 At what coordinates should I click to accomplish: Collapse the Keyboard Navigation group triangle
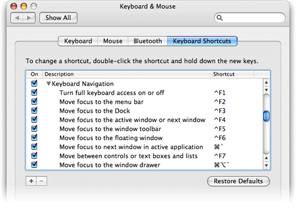[49, 84]
